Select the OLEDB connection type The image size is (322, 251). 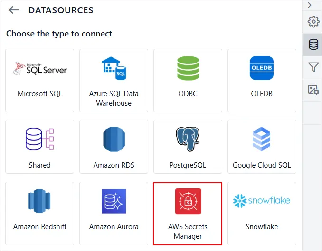point(262,68)
